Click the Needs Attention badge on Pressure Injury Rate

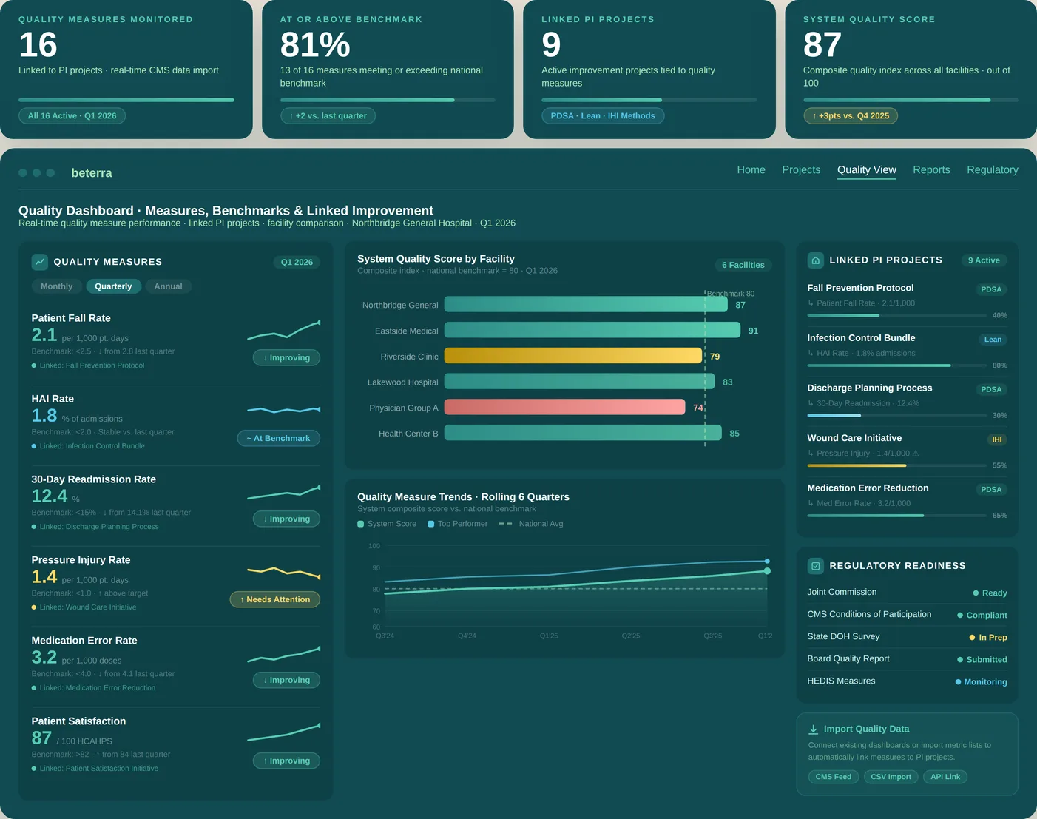274,599
